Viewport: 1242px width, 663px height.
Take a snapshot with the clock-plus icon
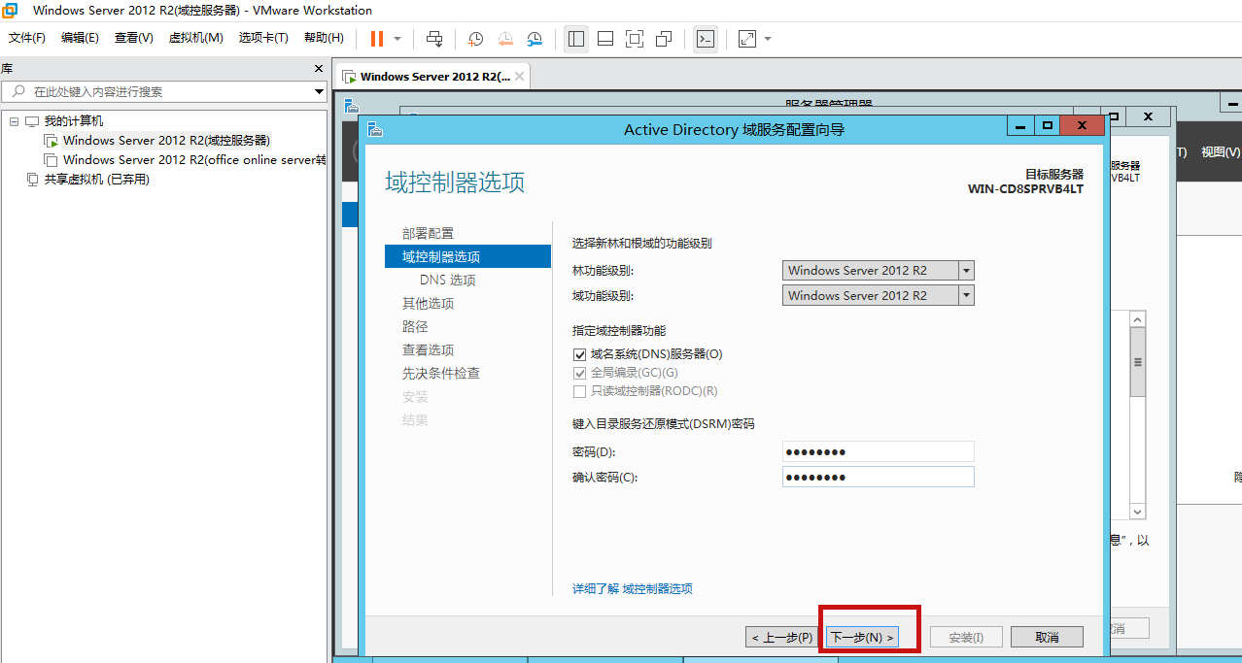475,39
